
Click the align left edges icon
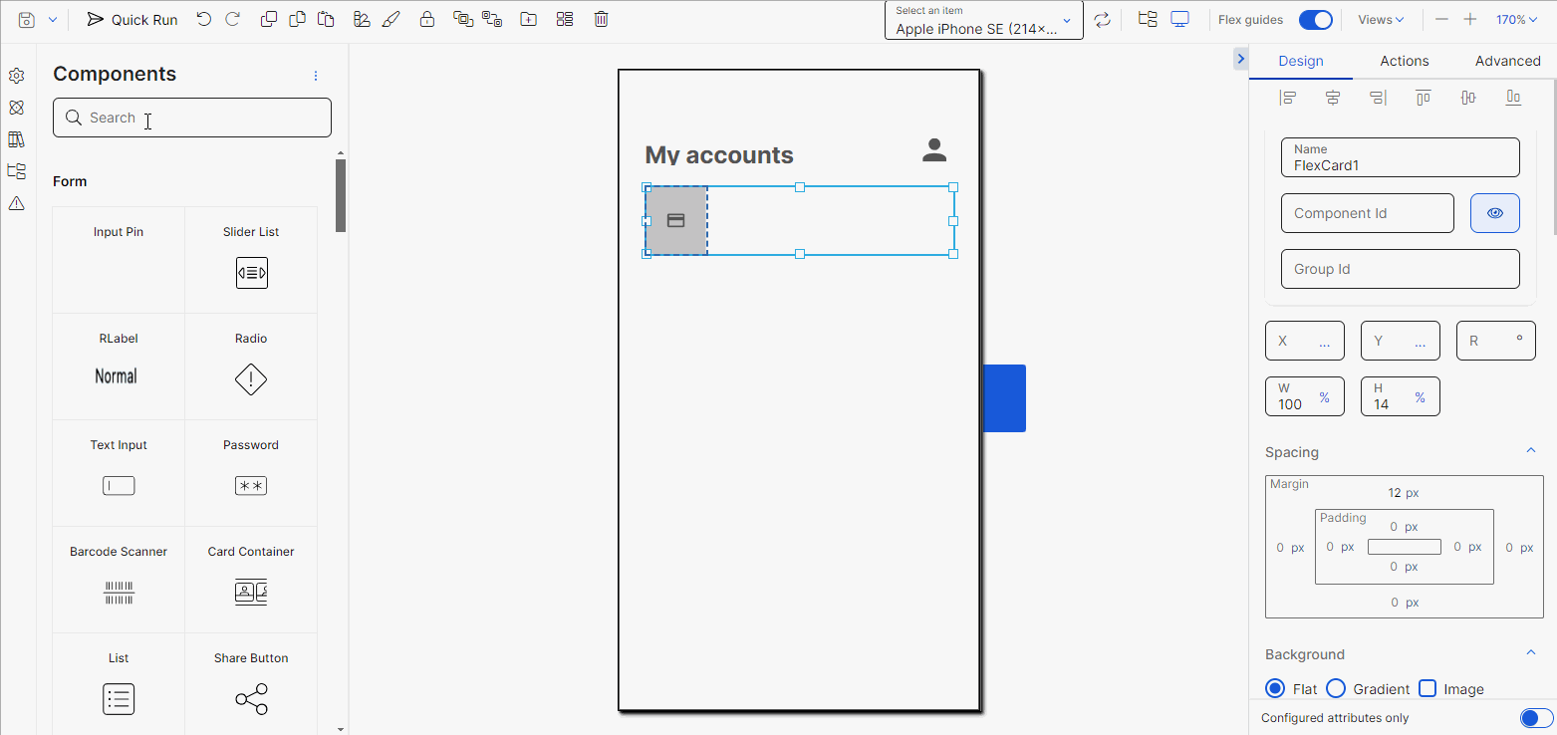tap(1288, 97)
